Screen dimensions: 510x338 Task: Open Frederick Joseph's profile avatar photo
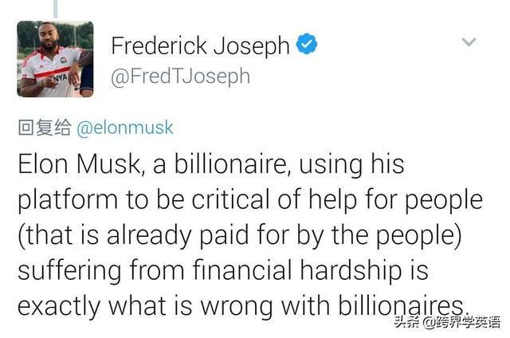(x=55, y=59)
